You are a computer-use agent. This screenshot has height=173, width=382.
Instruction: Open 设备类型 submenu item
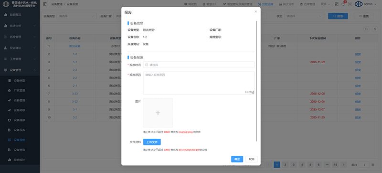[x=20, y=80]
